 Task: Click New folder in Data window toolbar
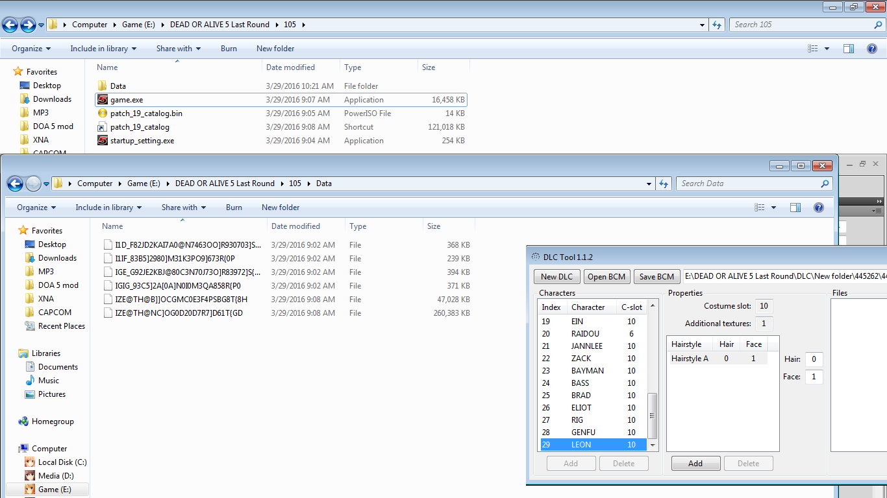(281, 207)
